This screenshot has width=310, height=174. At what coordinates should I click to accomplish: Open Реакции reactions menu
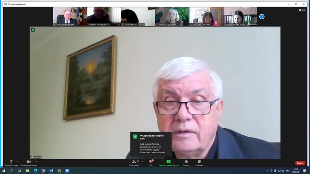coord(199,163)
